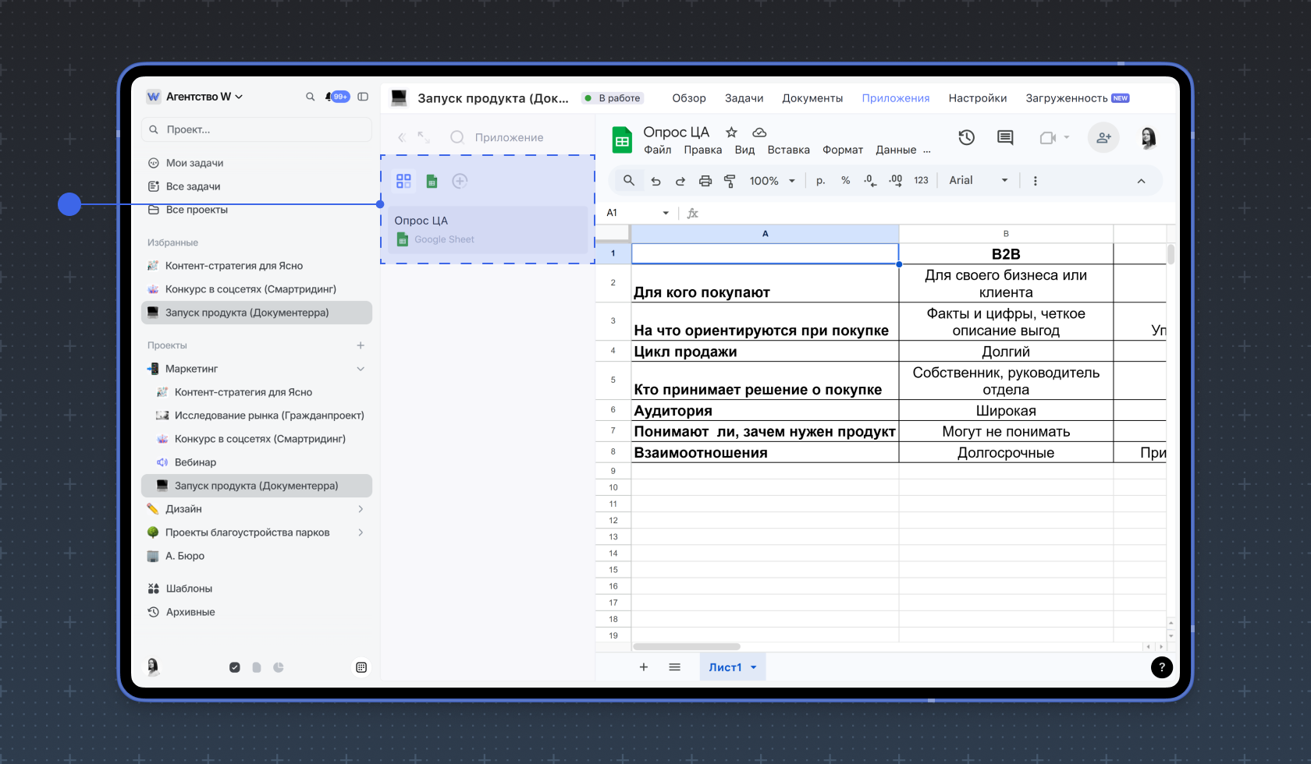1311x764 pixels.
Task: Open the Вставка menu in Sheets
Action: [788, 150]
